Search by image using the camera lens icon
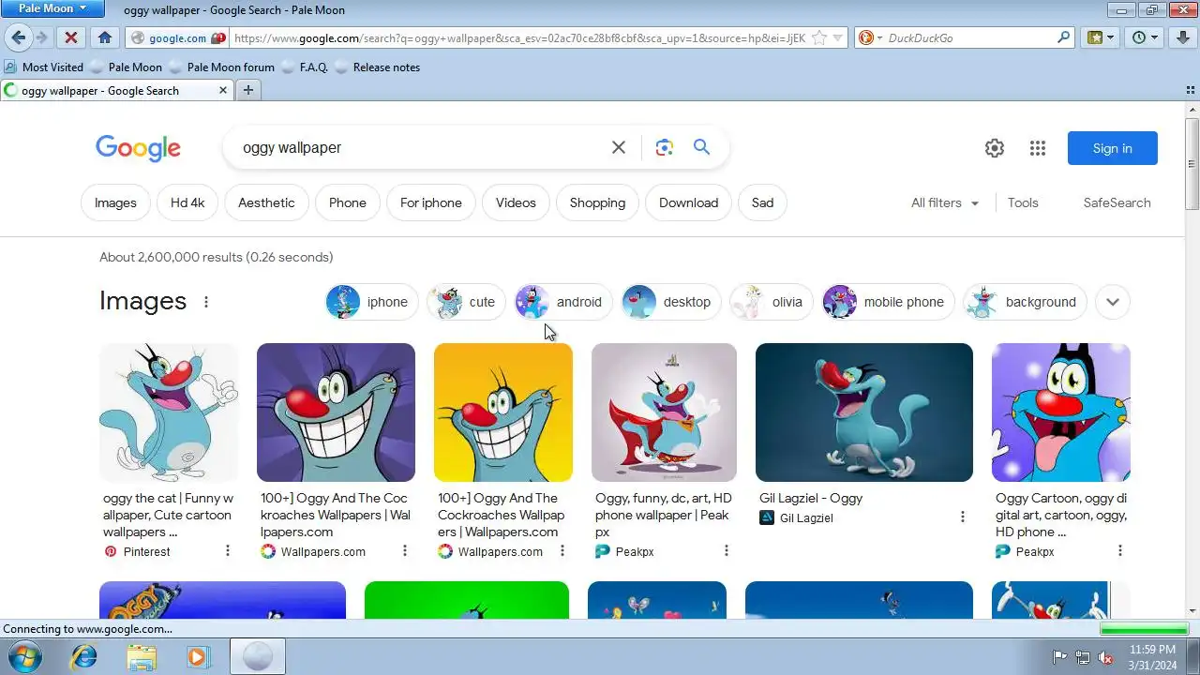The width and height of the screenshot is (1200, 675). (x=665, y=147)
